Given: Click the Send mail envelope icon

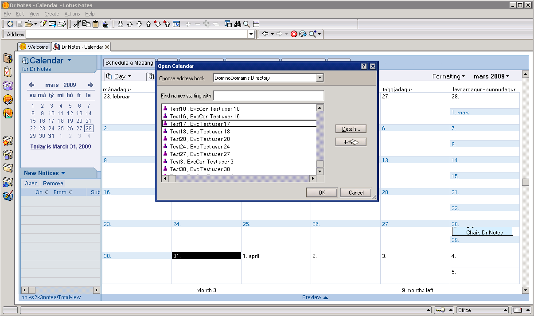Looking at the screenshot, I should point(52,24).
